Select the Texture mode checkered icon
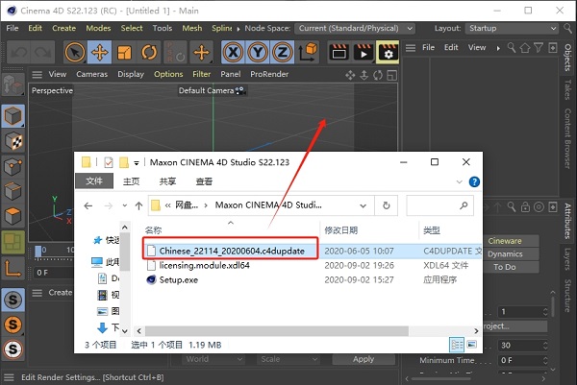This screenshot has height=385, width=577. coord(13,141)
